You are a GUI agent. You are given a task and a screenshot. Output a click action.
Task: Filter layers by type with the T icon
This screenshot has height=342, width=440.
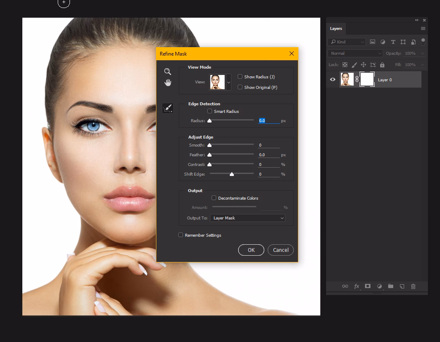[393, 42]
